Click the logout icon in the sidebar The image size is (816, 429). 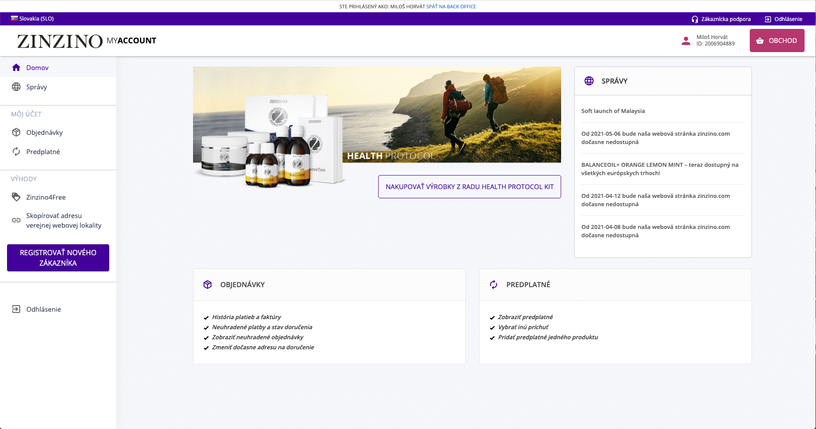pos(16,309)
